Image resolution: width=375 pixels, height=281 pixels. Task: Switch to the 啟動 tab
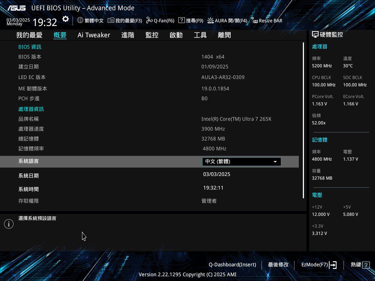[176, 35]
